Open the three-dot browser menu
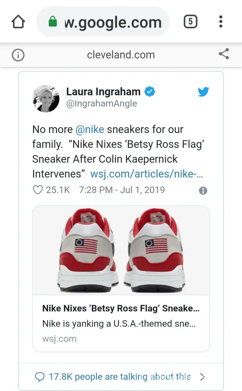Image resolution: width=242 pixels, height=391 pixels. click(x=221, y=22)
